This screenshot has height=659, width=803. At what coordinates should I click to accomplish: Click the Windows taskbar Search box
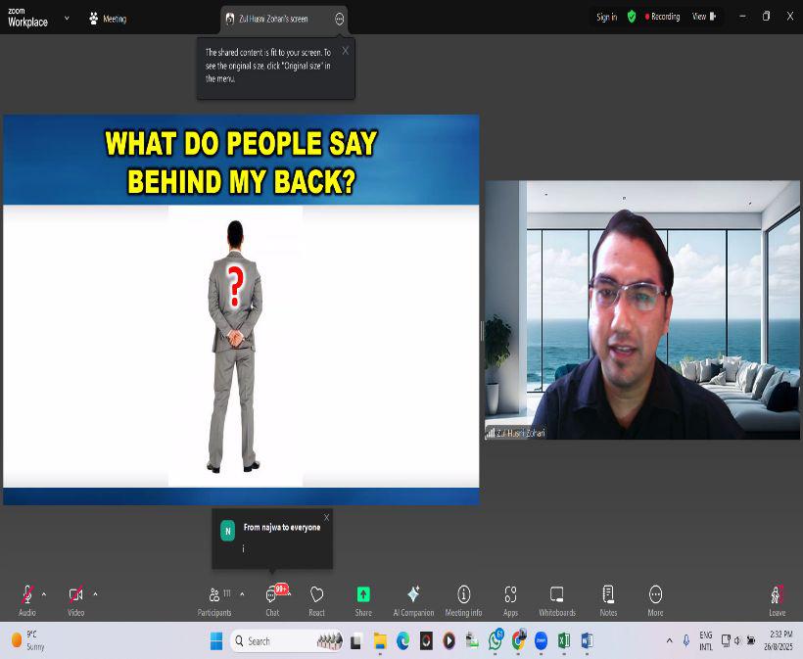coord(286,641)
